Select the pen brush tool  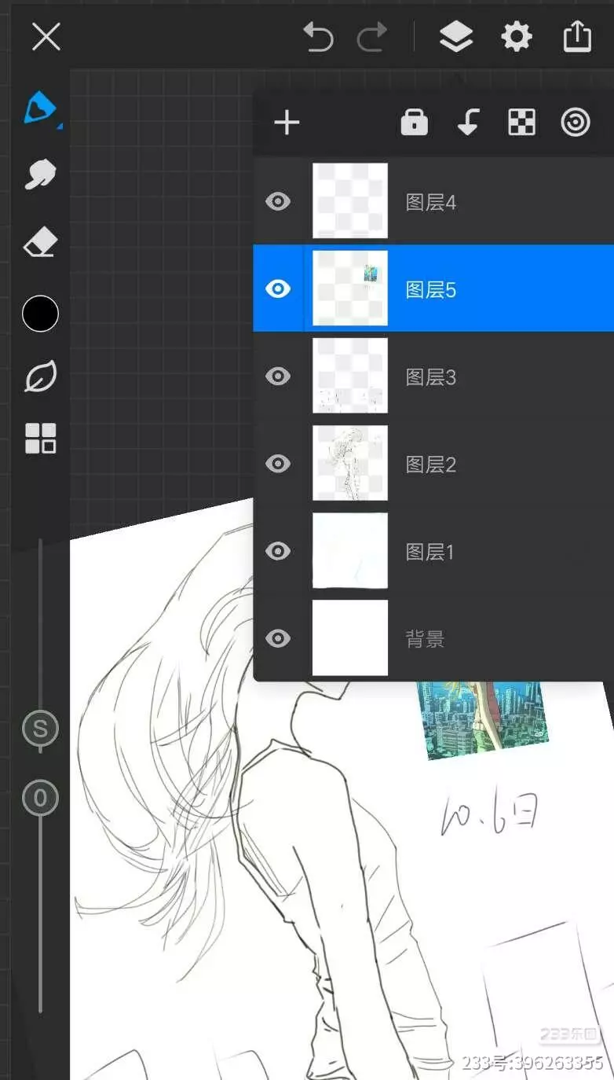[x=40, y=108]
